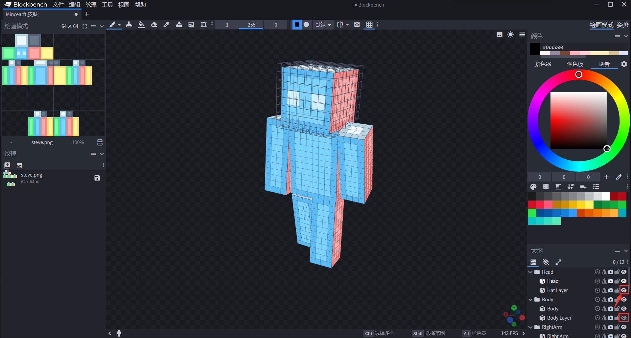Screen dimensions: 631x338
Task: Open the brush tool options arrow
Action: click(119, 25)
